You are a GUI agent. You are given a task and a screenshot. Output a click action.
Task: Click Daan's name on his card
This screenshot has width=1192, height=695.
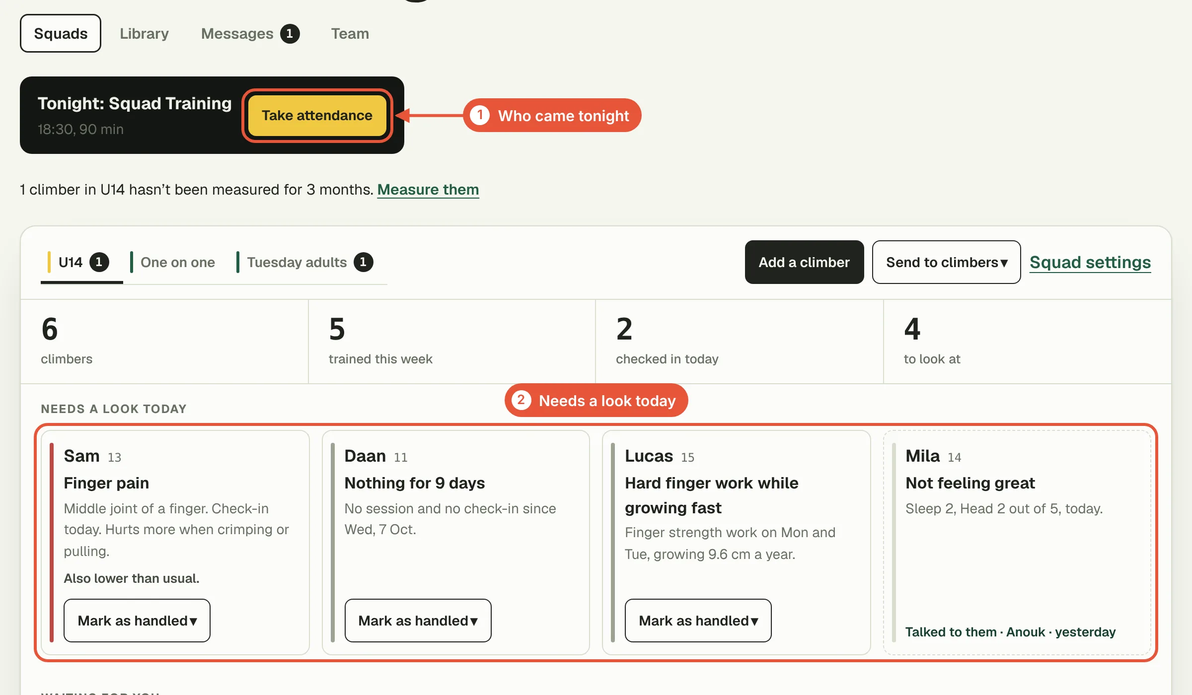click(365, 456)
